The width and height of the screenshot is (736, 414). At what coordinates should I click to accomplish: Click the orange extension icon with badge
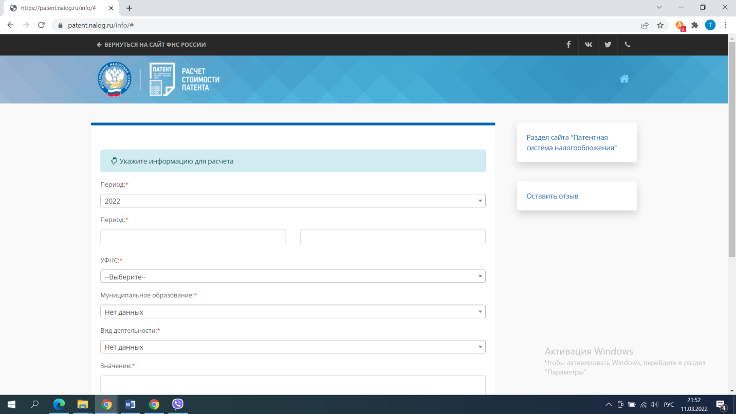680,26
